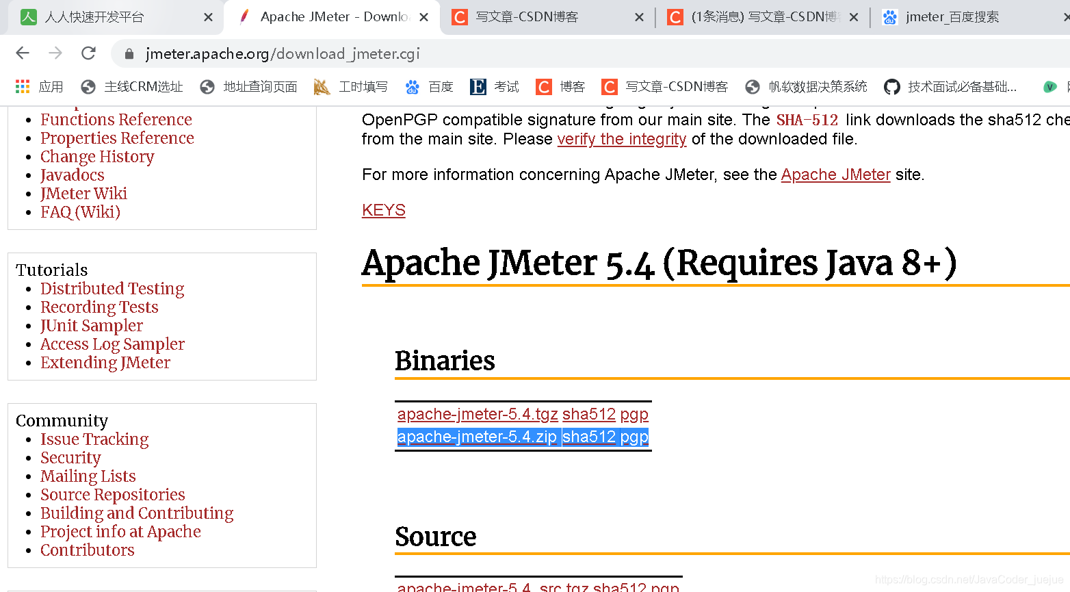Open the 百度 bookmark

point(430,87)
